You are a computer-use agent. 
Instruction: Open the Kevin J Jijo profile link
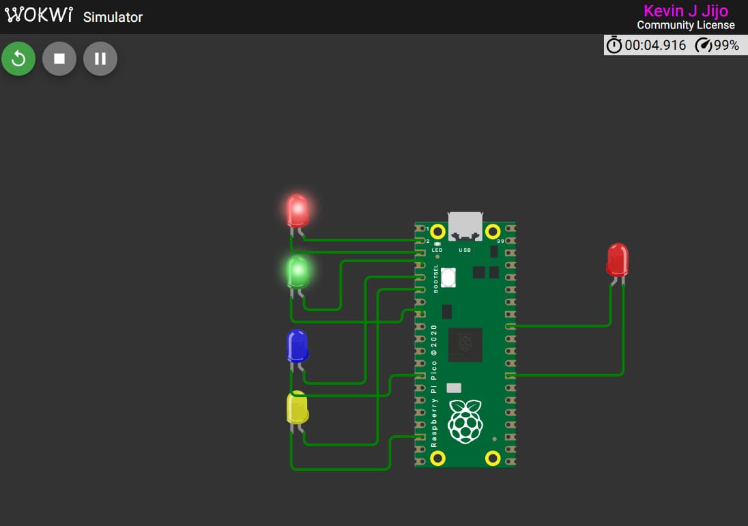coord(686,10)
